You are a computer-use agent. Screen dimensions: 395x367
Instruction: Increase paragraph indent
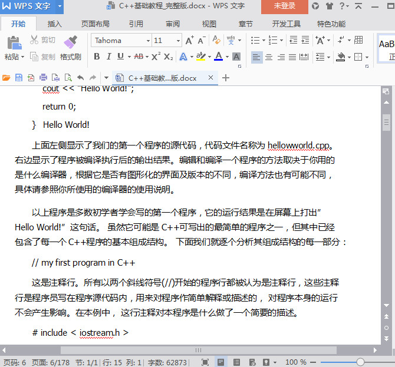(x=305, y=40)
